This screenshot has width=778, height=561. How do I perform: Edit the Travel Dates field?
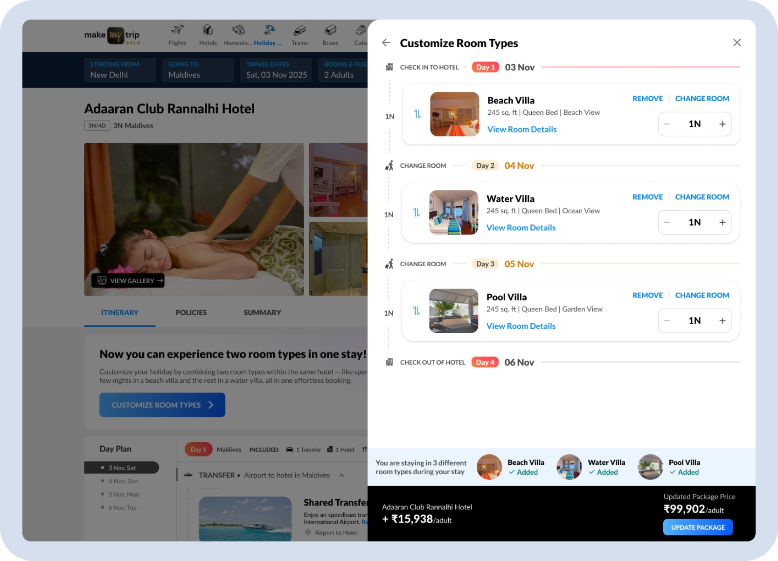[276, 70]
